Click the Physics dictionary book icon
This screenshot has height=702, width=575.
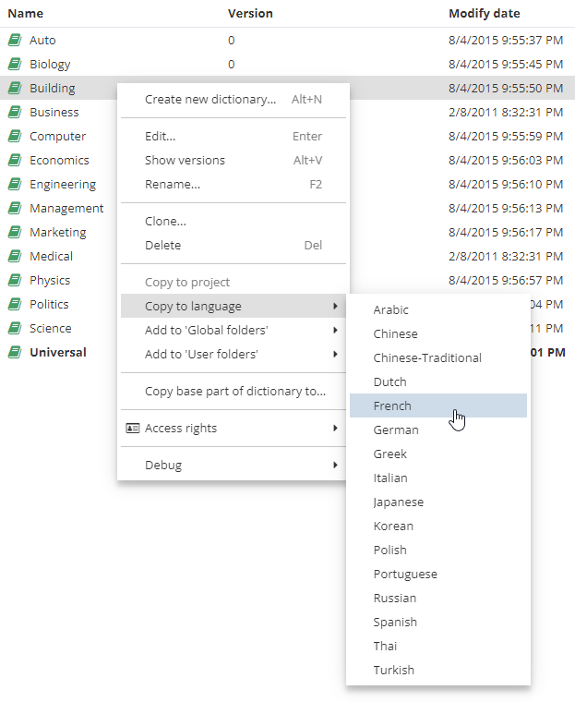click(x=14, y=281)
